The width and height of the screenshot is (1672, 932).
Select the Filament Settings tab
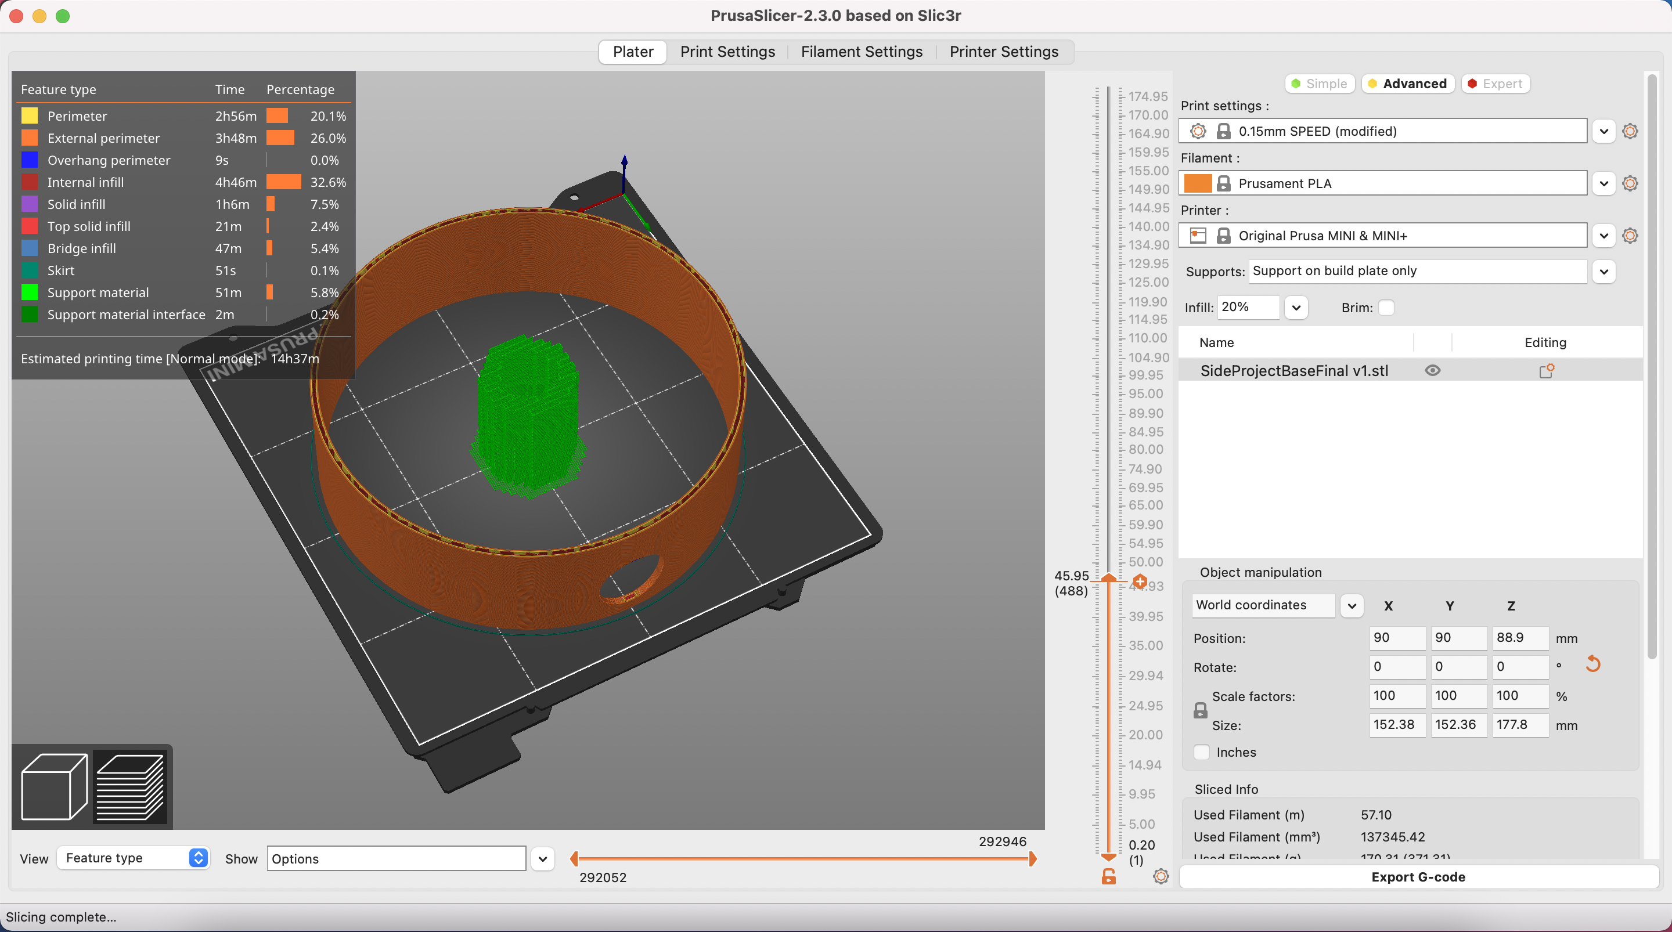click(862, 52)
